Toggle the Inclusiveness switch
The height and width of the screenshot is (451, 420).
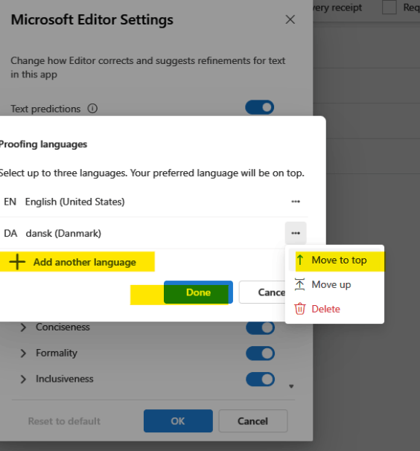[260, 379]
